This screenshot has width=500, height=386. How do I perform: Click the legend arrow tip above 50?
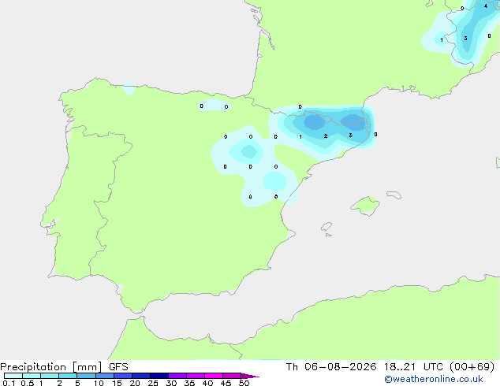coord(250,376)
